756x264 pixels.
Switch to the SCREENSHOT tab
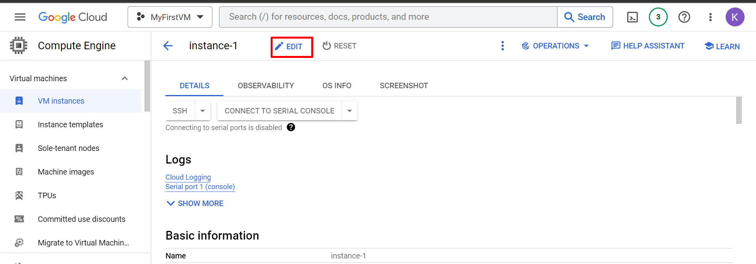click(404, 86)
